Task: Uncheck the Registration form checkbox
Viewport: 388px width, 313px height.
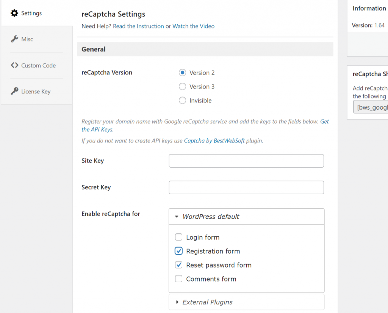Action: coord(179,251)
